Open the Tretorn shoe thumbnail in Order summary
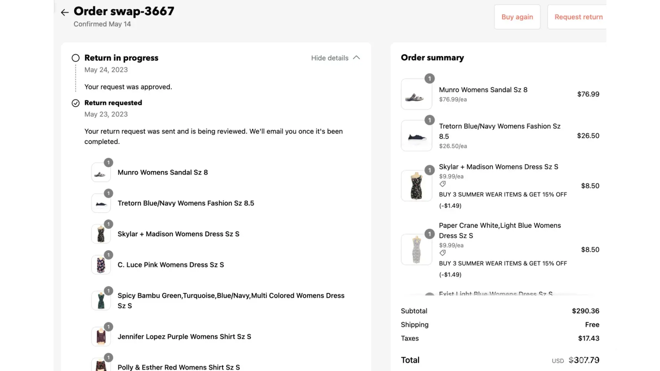Viewport: 660px width, 371px height. (x=416, y=136)
